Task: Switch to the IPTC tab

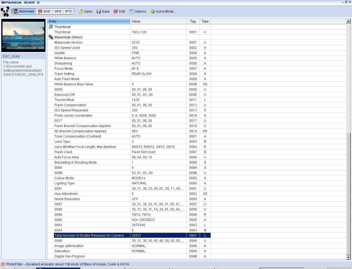Action: tap(69, 12)
